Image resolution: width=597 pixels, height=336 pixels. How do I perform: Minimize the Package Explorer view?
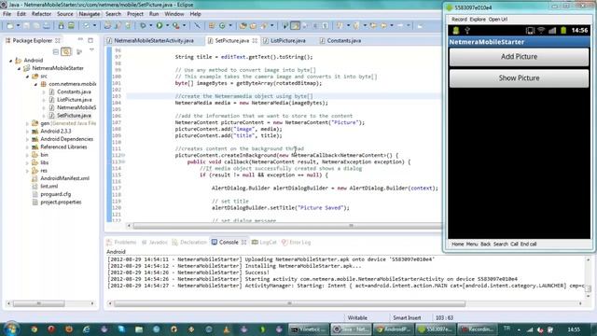point(80,39)
